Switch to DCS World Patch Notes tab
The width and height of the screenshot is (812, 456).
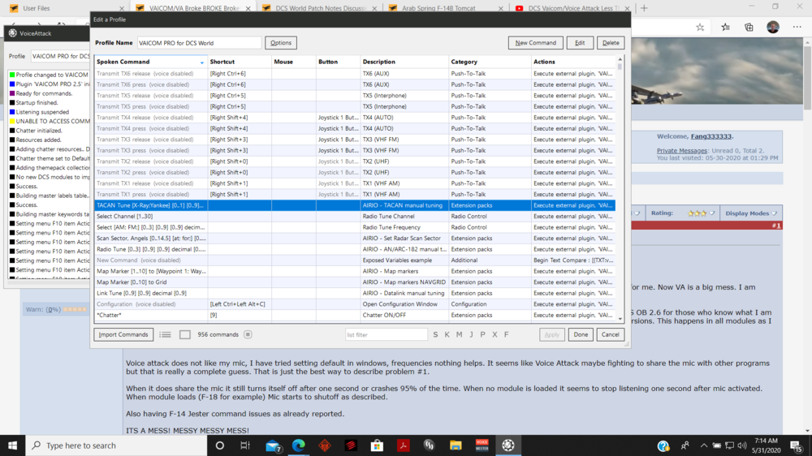319,8
